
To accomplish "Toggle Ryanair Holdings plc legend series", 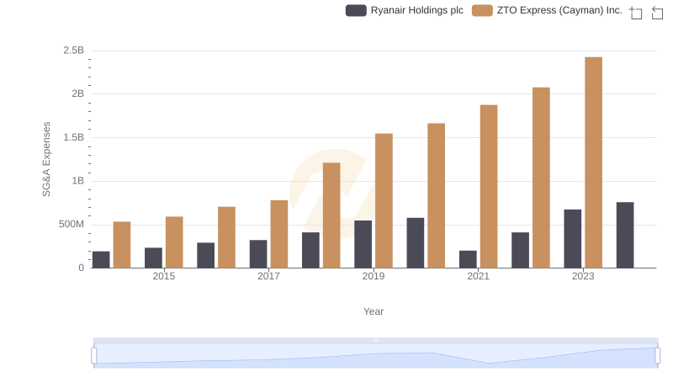I will tap(405, 10).
